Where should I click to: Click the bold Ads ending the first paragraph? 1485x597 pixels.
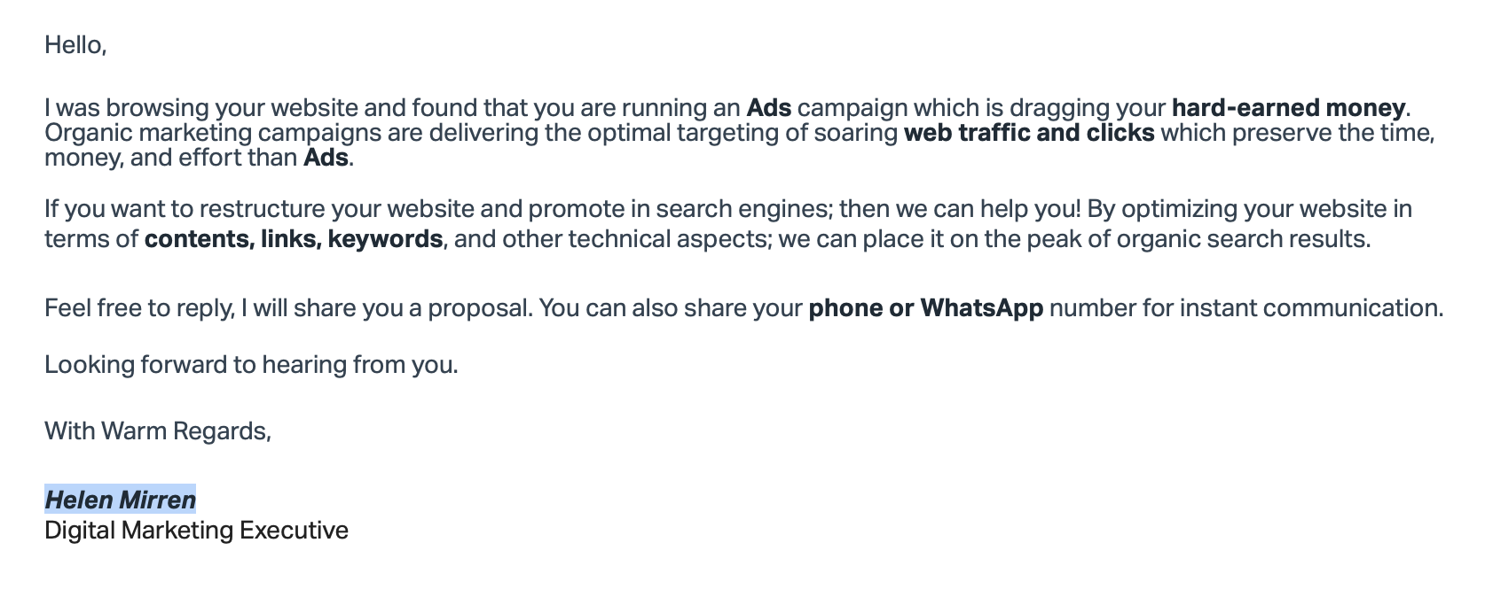click(x=326, y=159)
